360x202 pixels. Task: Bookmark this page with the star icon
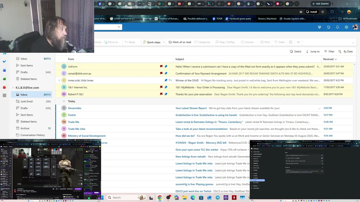pos(323,12)
